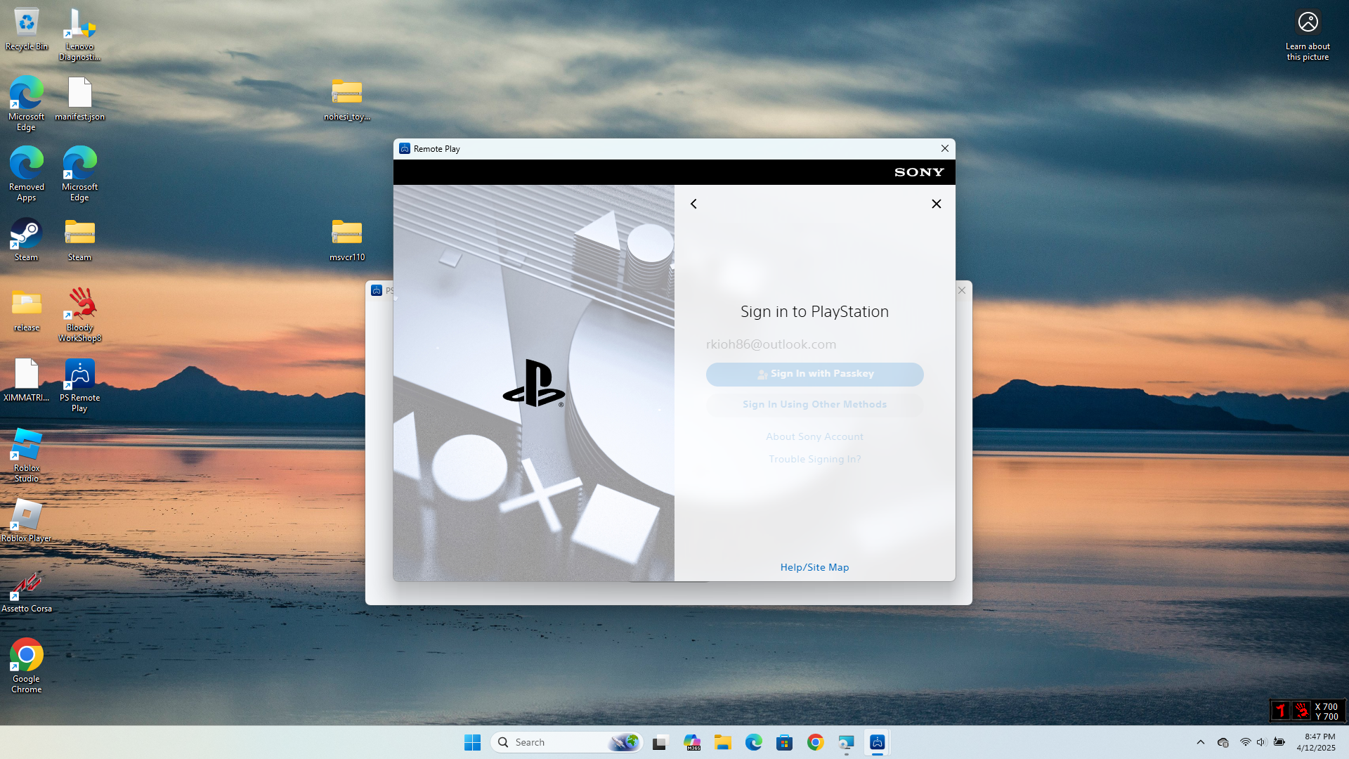The width and height of the screenshot is (1349, 759).
Task: Select Microsoft Edge shortcut below Recycle Bin
Action: [27, 104]
